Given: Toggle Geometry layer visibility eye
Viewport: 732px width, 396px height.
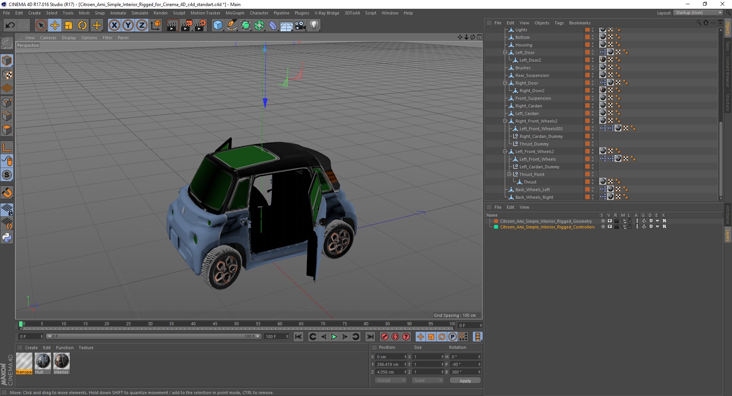Looking at the screenshot, I should (x=609, y=221).
